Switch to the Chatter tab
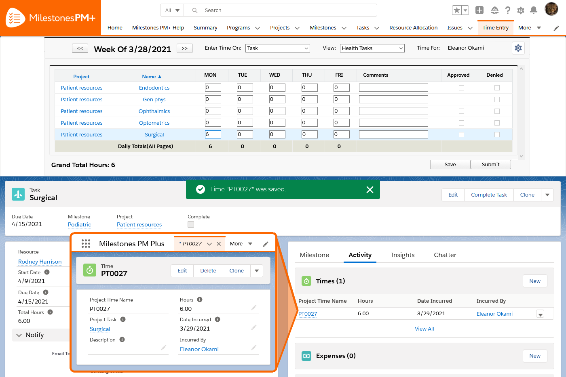 445,255
